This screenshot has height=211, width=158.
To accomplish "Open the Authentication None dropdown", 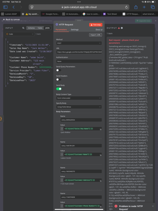I will pos(79,61).
